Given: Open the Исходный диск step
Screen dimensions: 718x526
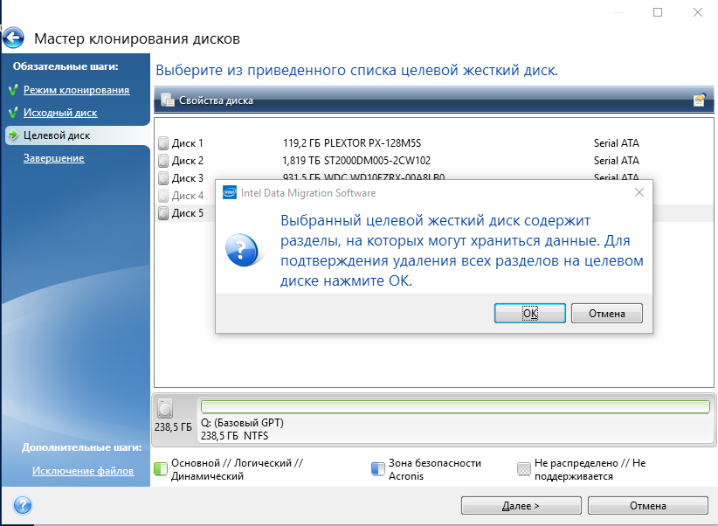Looking at the screenshot, I should (x=60, y=113).
